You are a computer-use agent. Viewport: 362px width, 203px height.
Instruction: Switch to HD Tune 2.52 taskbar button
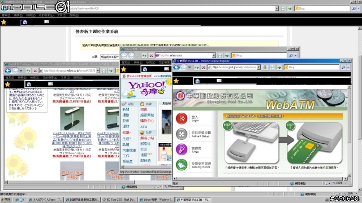(x=119, y=200)
